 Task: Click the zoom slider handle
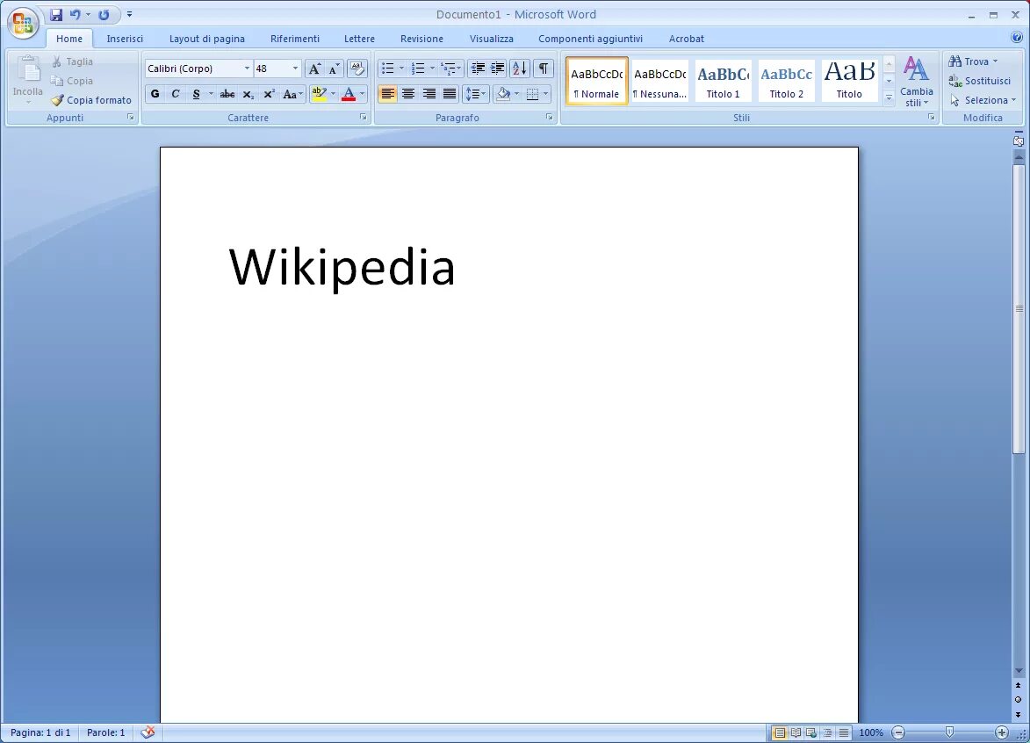(x=949, y=732)
